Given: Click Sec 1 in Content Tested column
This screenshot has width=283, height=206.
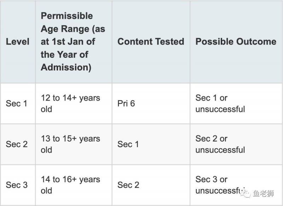Looking at the screenshot, I should click(x=128, y=144).
